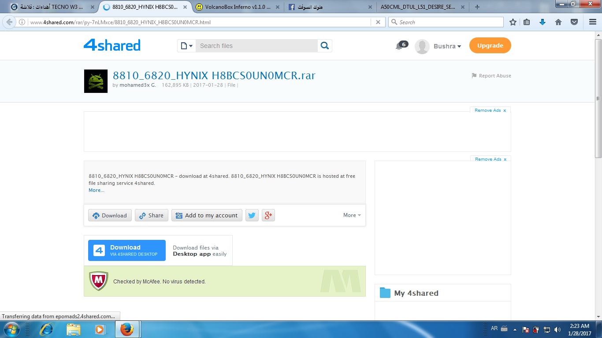Click the Share button
Image resolution: width=602 pixels, height=338 pixels.
click(151, 215)
